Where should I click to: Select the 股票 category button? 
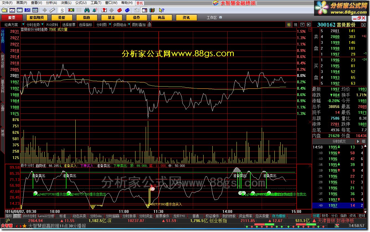coord(12,17)
